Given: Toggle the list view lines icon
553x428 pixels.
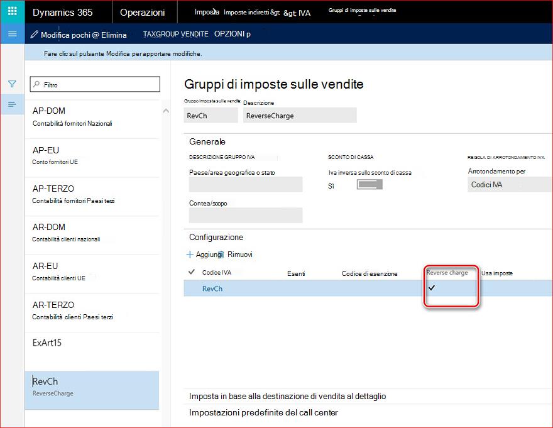Looking at the screenshot, I should coord(13,104).
